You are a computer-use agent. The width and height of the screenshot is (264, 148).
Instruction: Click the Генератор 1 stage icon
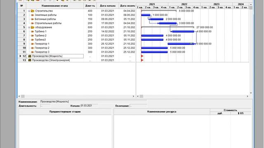(32, 44)
